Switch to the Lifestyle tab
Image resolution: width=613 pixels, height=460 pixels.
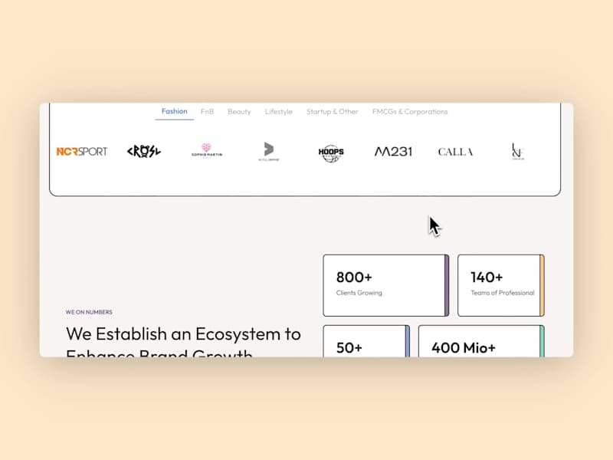click(x=279, y=112)
